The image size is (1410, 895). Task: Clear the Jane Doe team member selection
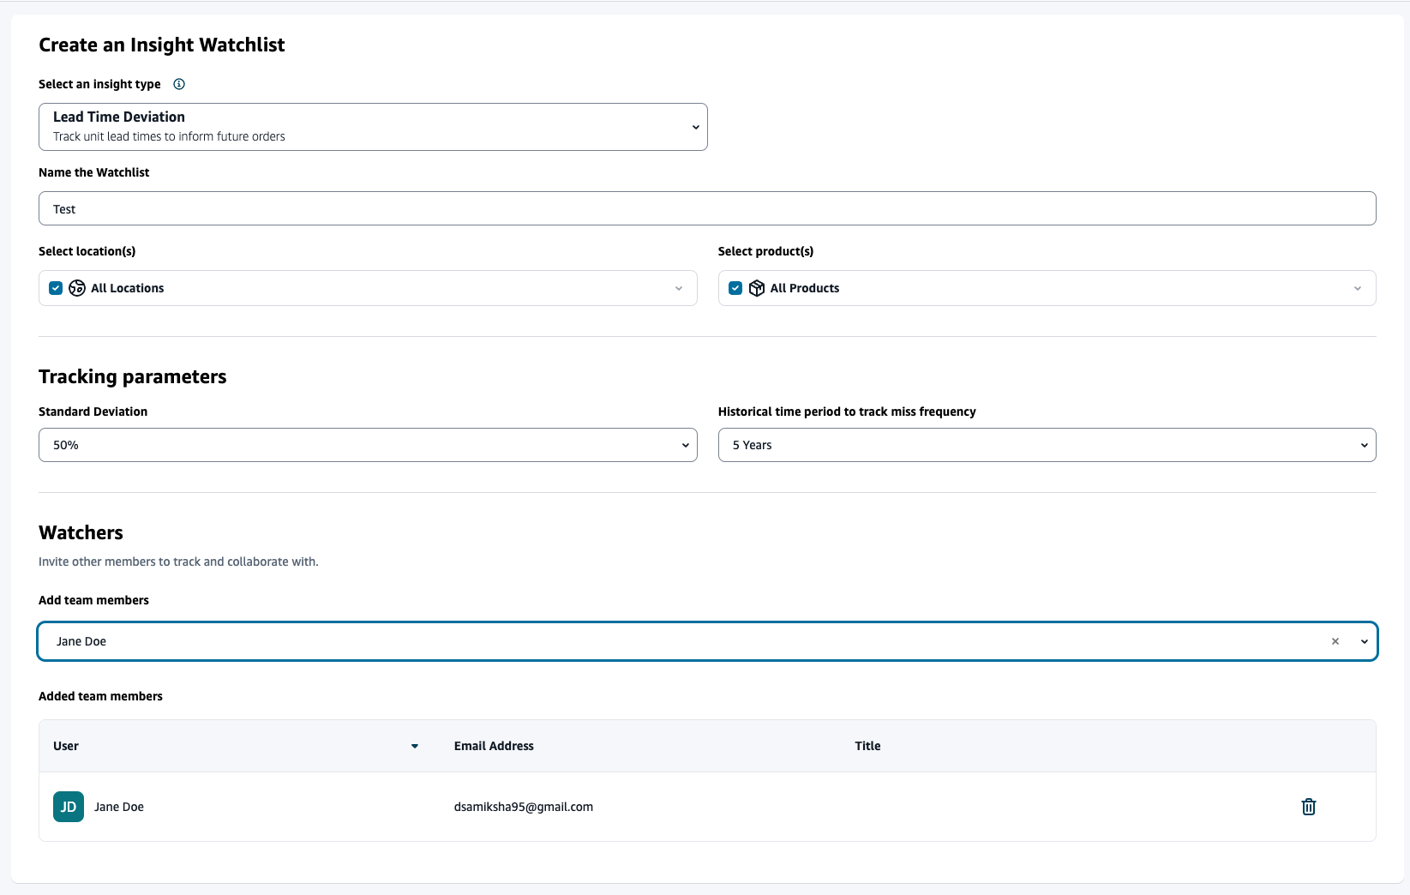pos(1335,641)
